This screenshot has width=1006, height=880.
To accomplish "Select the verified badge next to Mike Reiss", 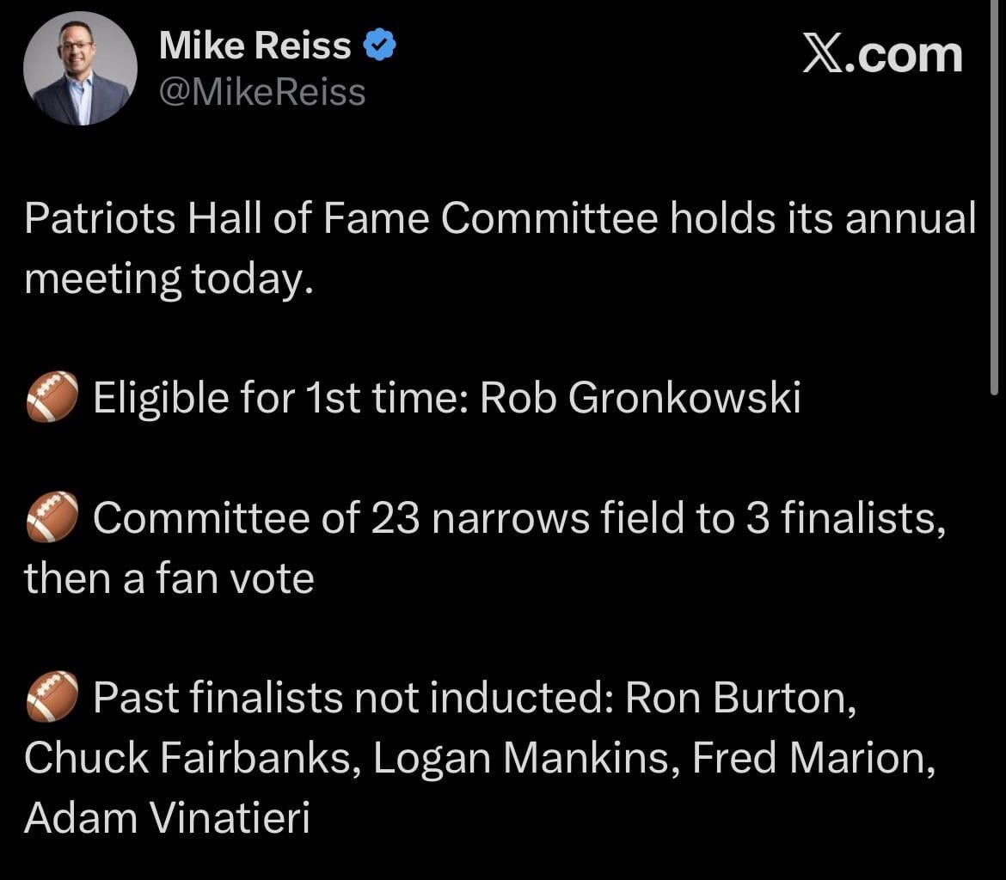I will (x=379, y=43).
